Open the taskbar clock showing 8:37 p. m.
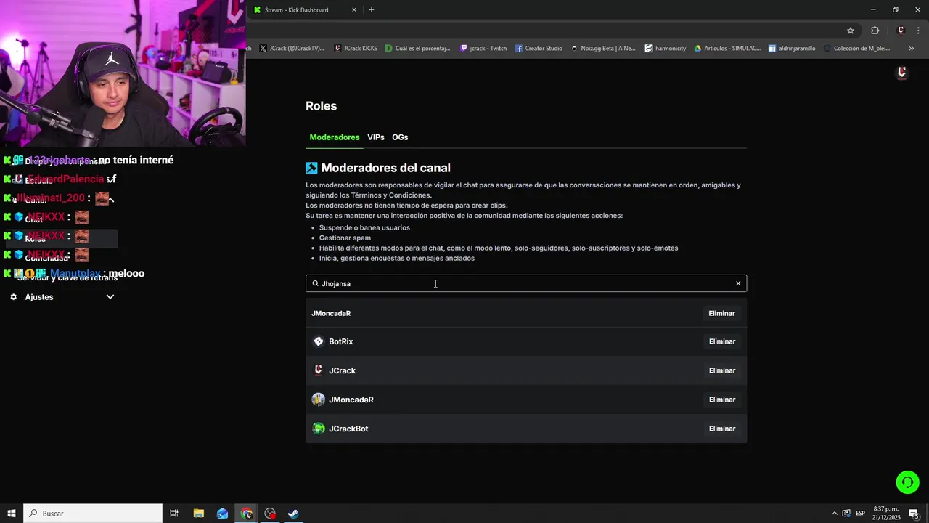 (x=886, y=514)
